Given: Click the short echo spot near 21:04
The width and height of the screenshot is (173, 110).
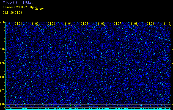Looking at the screenshot, I should [x=64, y=69].
